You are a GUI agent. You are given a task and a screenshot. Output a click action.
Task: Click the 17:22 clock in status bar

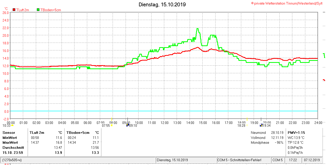(293, 160)
